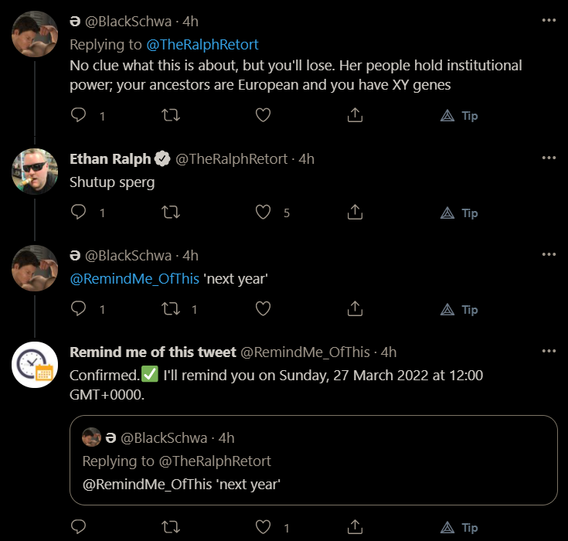This screenshot has height=541, width=568.
Task: Open more options on first BlackSchwa tweet
Action: pos(549,20)
